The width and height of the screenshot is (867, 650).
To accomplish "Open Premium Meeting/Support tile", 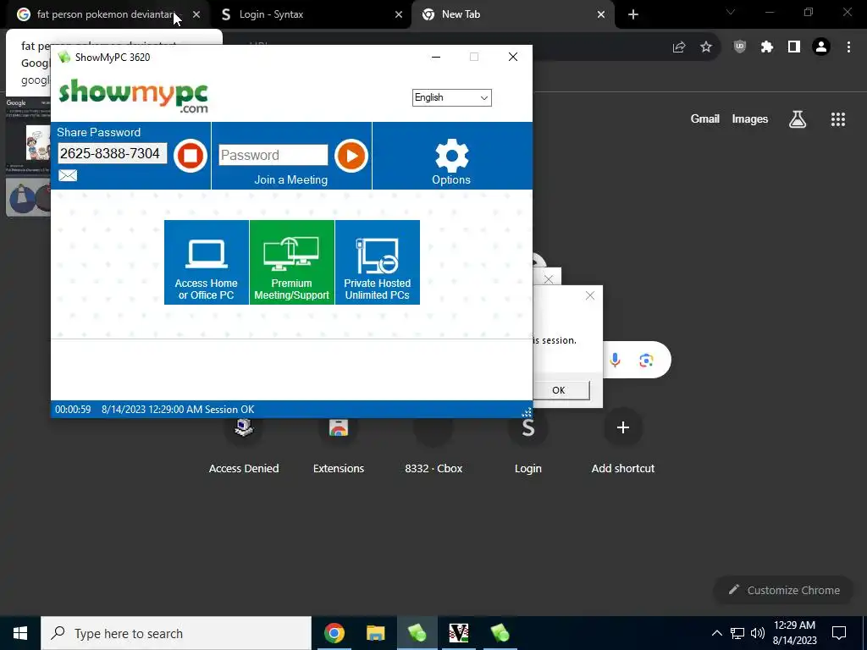I will 292,262.
